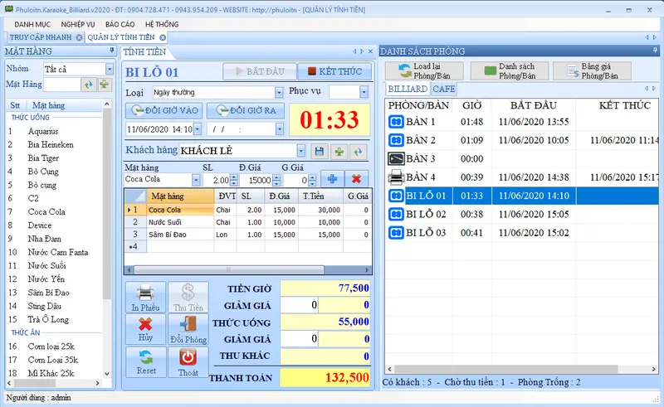Open the start time date dropdown

pyautogui.click(x=198, y=129)
